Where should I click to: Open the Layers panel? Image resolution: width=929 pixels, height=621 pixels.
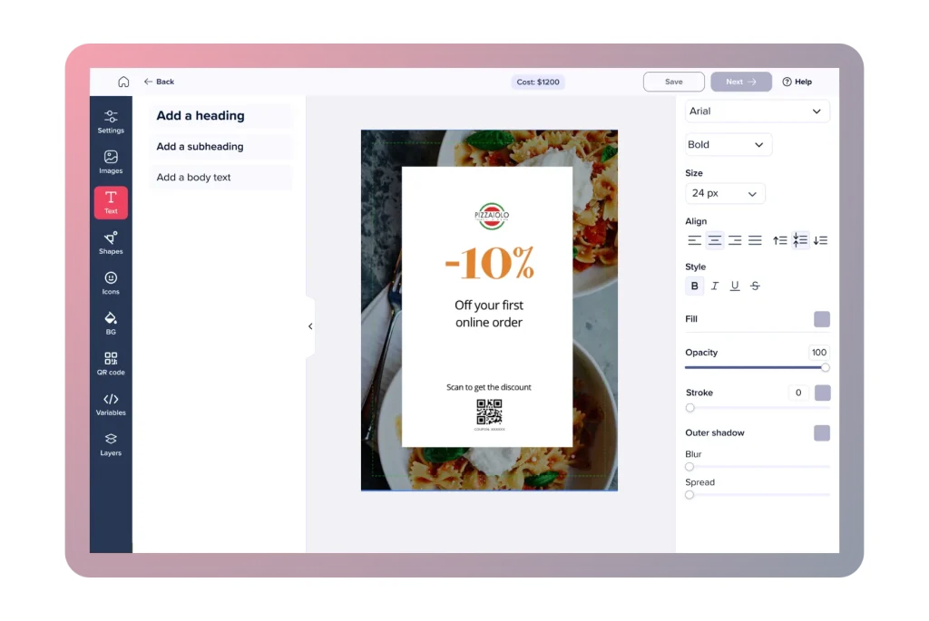click(x=111, y=444)
